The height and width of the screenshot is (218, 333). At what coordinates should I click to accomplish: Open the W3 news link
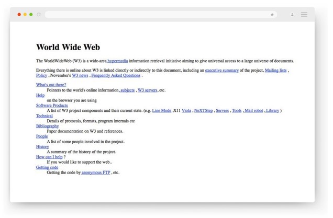pos(80,75)
